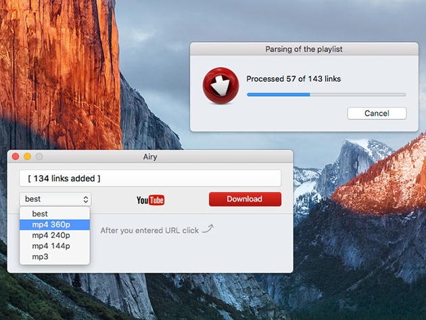Viewport: 426px width, 320px height.
Task: Click the red Airy download arrow icon
Action: 220,86
